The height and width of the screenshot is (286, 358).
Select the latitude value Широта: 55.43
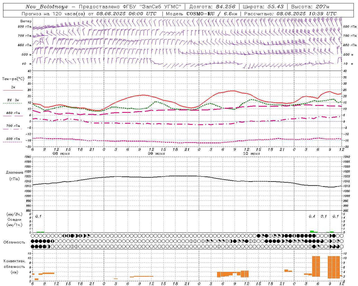tap(263, 7)
